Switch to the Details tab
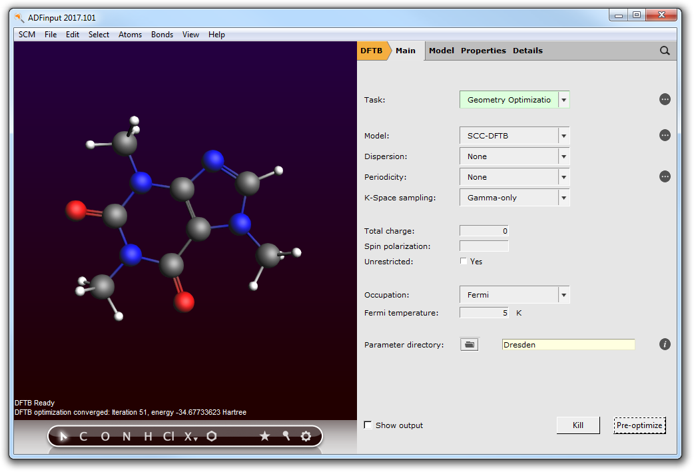The image size is (694, 472). 527,51
